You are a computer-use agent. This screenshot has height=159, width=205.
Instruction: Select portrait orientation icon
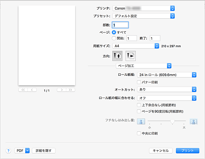pos(117,56)
